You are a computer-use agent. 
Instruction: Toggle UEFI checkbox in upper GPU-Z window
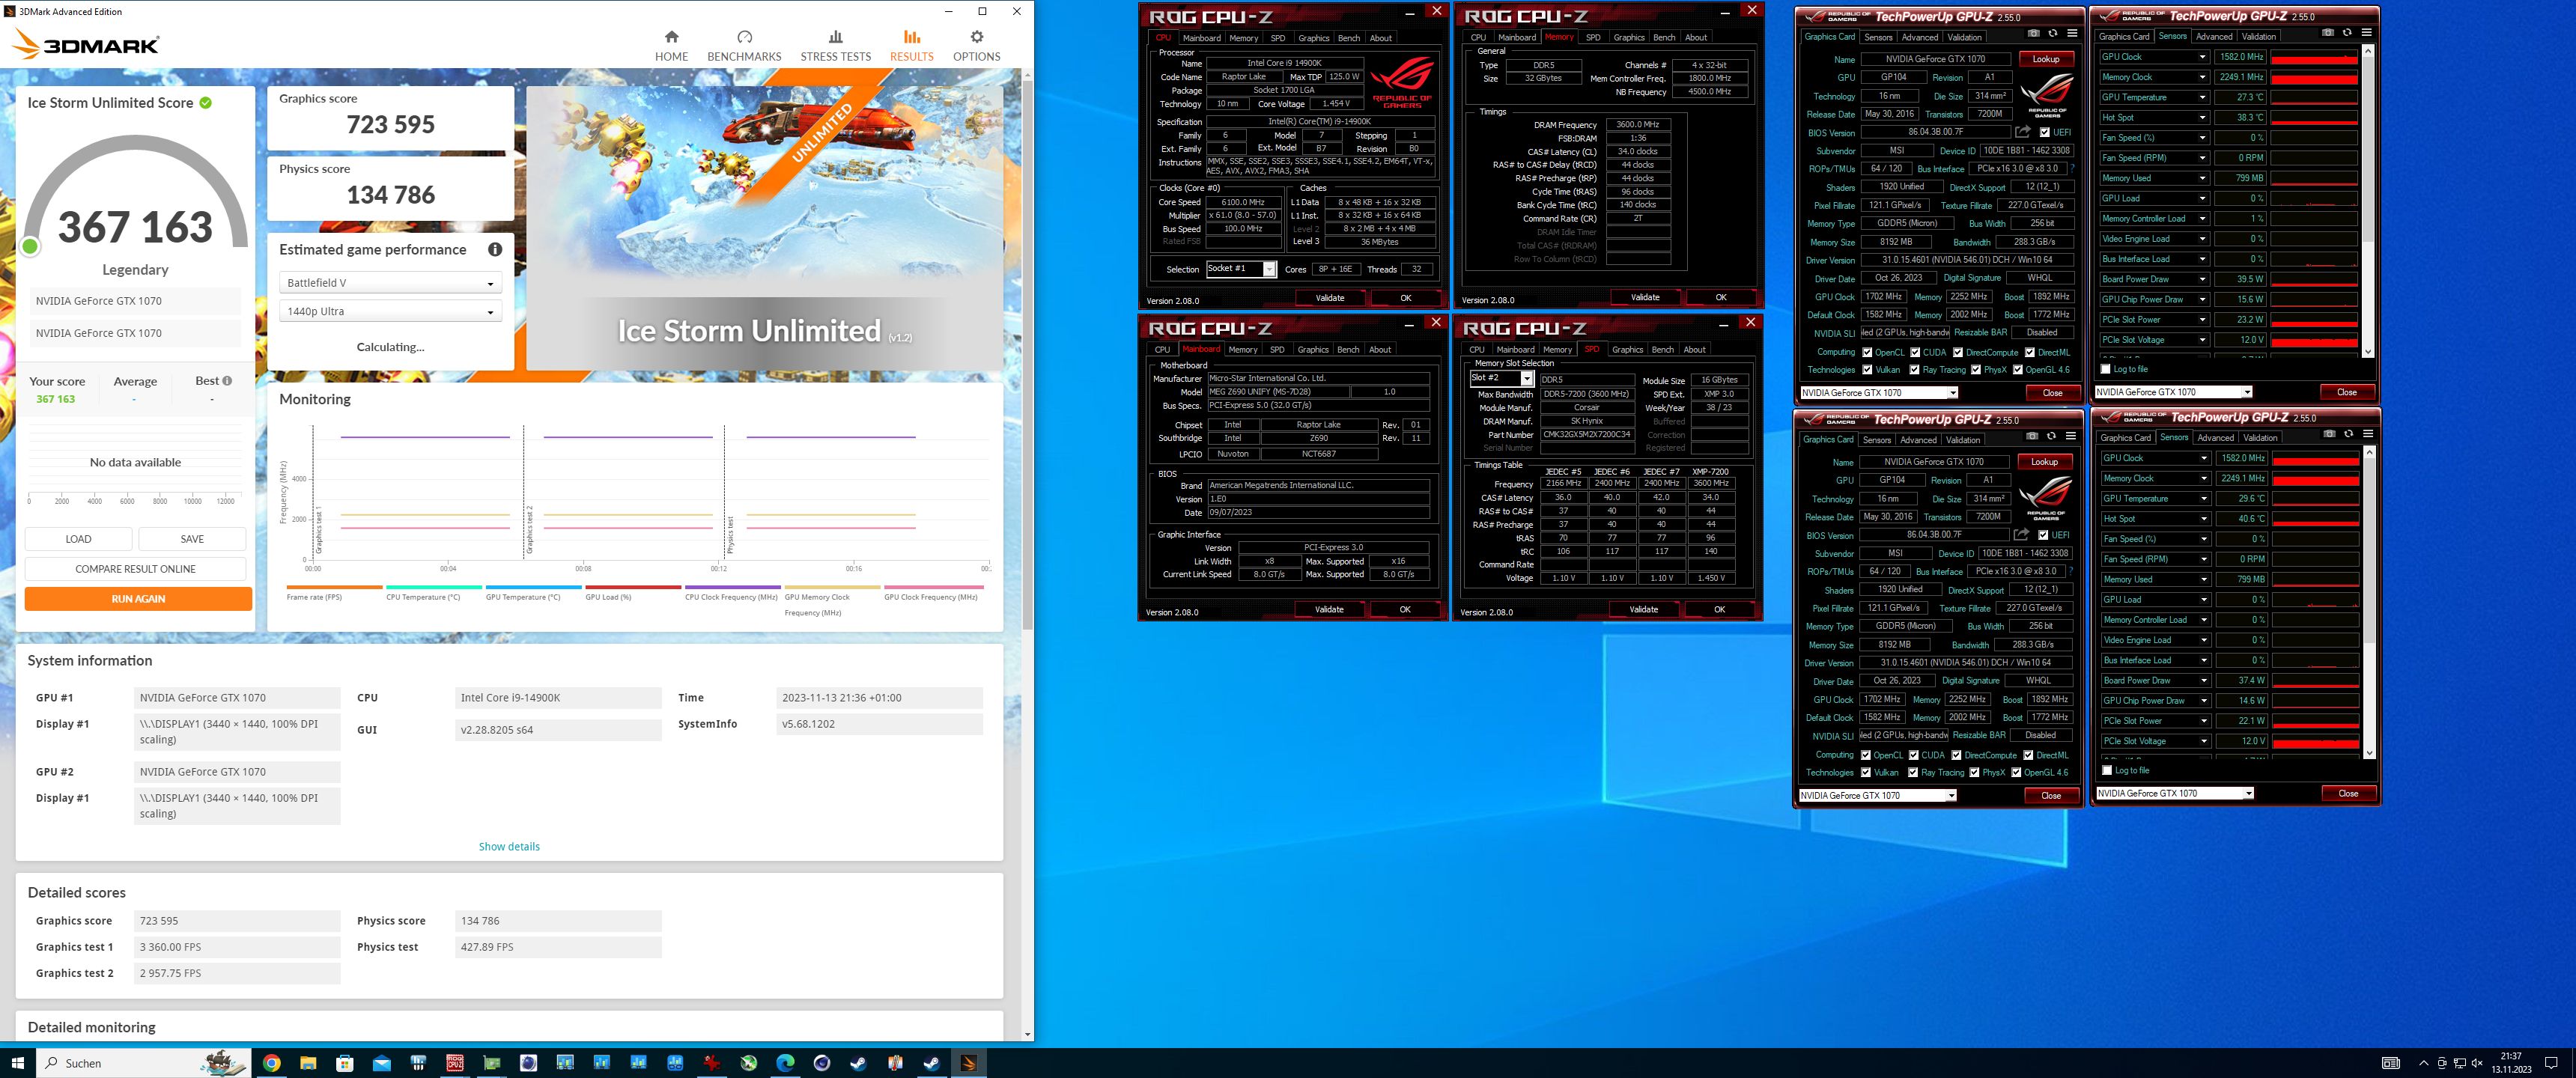click(x=2044, y=132)
